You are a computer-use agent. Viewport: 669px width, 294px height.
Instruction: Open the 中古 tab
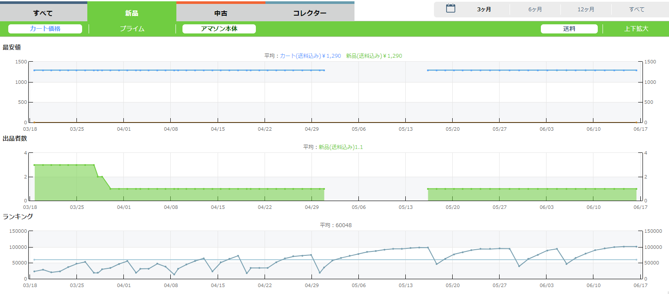[221, 13]
